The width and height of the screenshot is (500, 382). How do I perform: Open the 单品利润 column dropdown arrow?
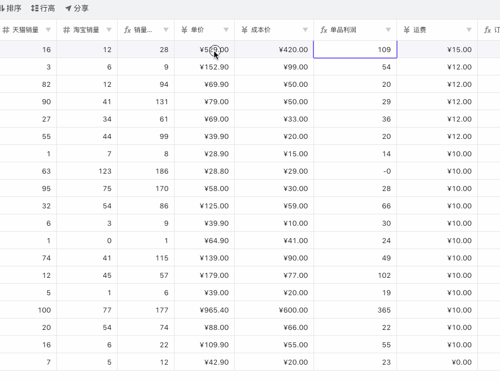tap(388, 30)
